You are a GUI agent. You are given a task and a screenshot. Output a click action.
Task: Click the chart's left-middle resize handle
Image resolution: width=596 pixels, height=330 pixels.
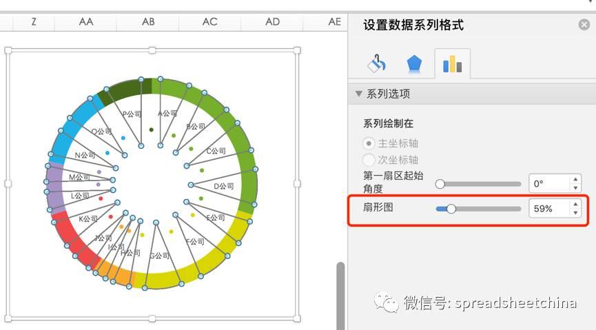[8, 184]
